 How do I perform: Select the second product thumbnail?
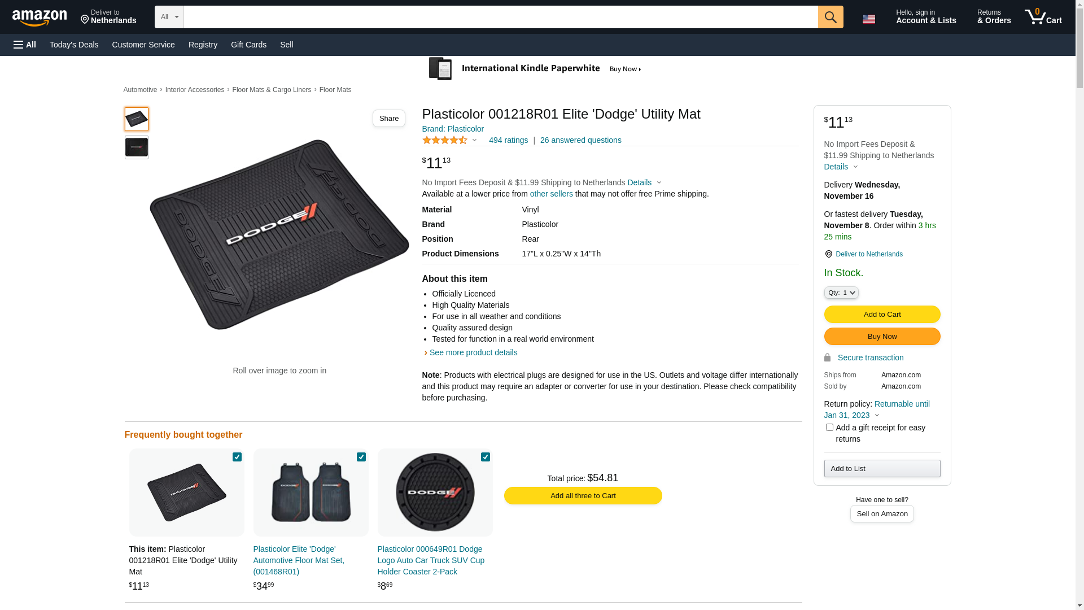(x=137, y=147)
